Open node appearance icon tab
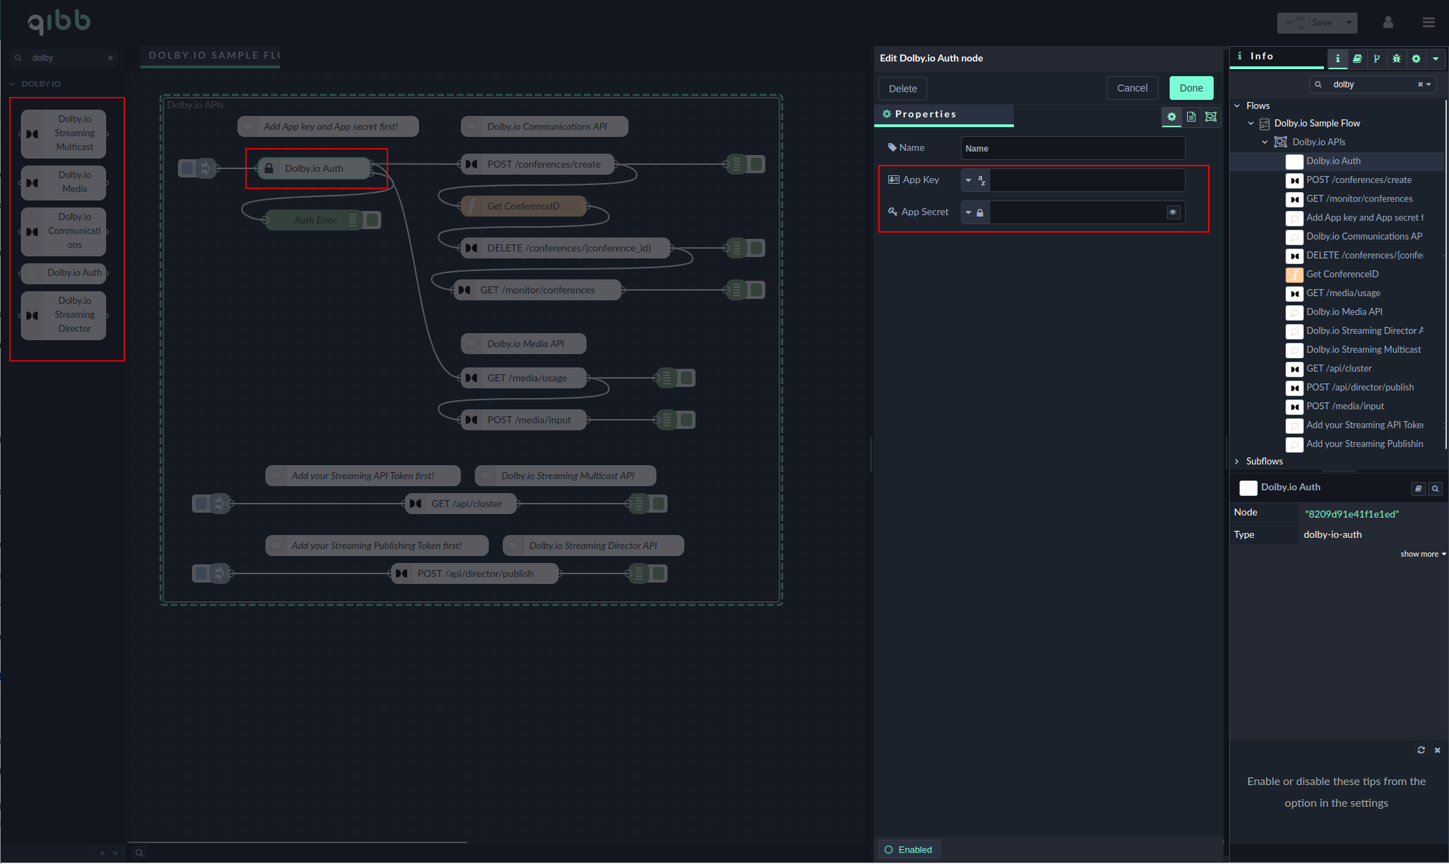This screenshot has width=1449, height=864. click(1211, 117)
